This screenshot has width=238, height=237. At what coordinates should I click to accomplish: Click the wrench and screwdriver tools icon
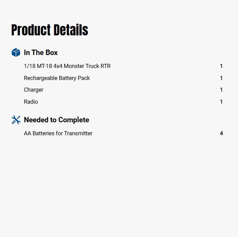(x=16, y=120)
